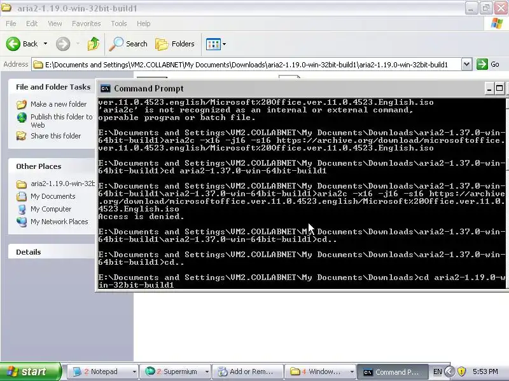Viewport: 509px width, 381px height.
Task: Open the Edit menu
Action: pos(32,23)
